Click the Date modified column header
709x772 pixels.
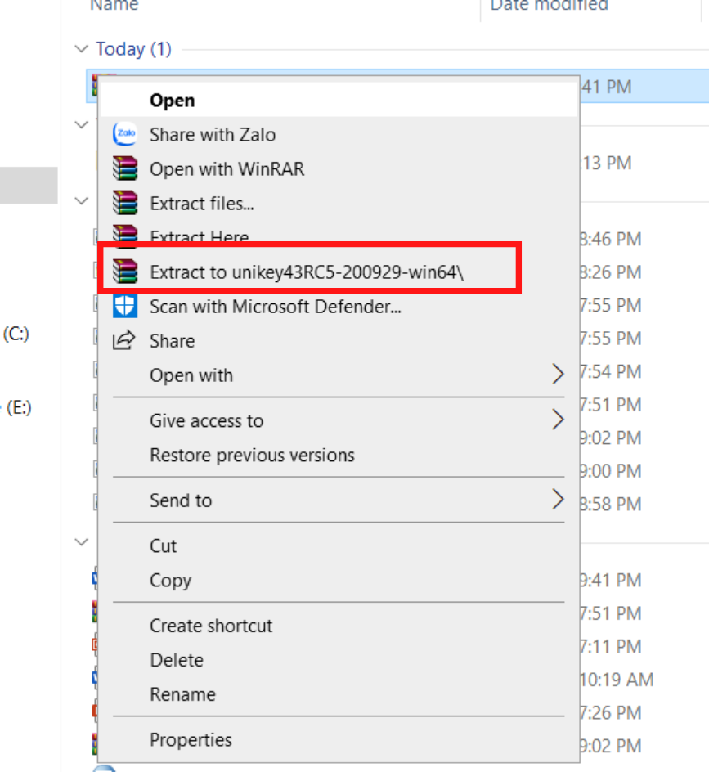coord(549,5)
